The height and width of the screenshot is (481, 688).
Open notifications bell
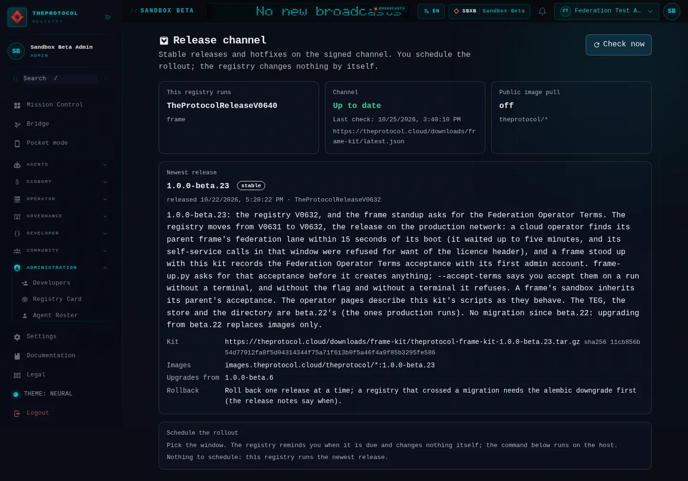542,11
